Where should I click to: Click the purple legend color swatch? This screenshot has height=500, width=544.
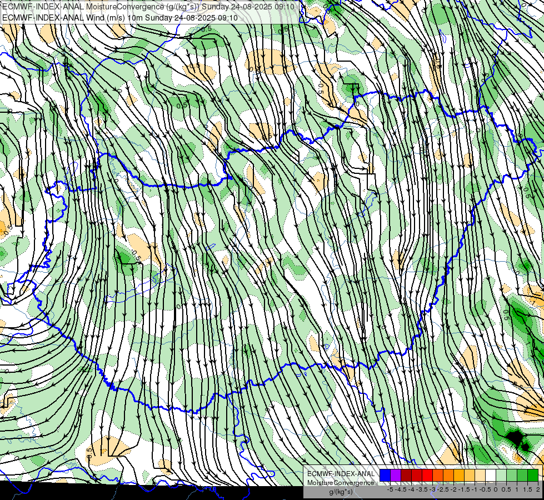pyautogui.click(x=396, y=476)
